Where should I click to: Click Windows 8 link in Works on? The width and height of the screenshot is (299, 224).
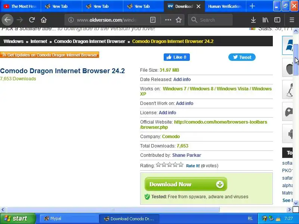pyautogui.click(x=201, y=89)
